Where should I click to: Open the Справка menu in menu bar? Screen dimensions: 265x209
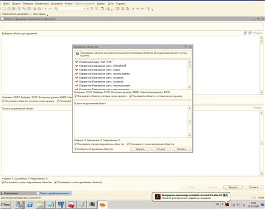(x=121, y=3)
